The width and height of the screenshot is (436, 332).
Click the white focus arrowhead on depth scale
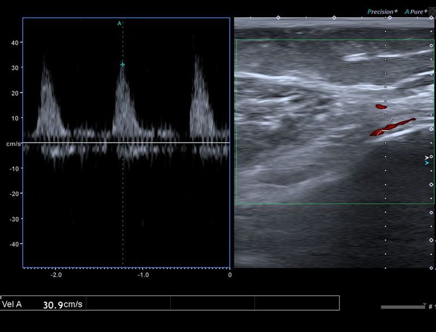click(x=427, y=157)
